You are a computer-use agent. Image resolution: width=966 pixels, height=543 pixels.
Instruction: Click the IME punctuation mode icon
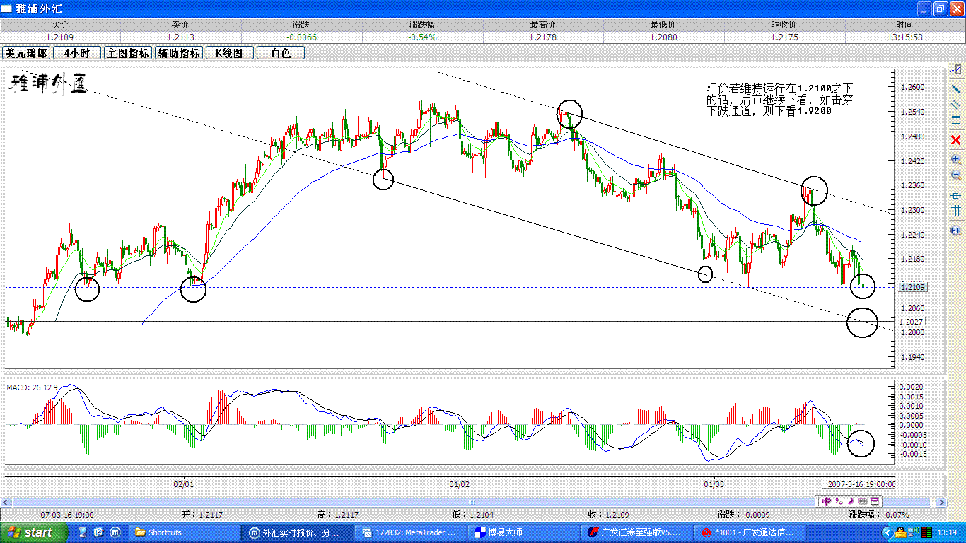(839, 501)
